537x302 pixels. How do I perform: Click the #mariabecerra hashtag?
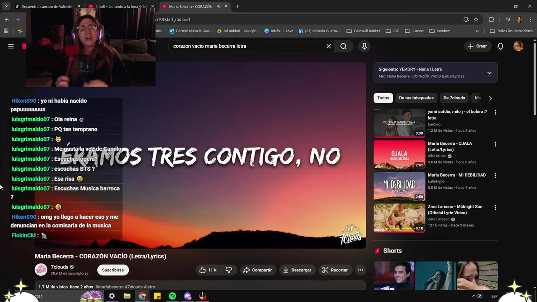point(109,287)
